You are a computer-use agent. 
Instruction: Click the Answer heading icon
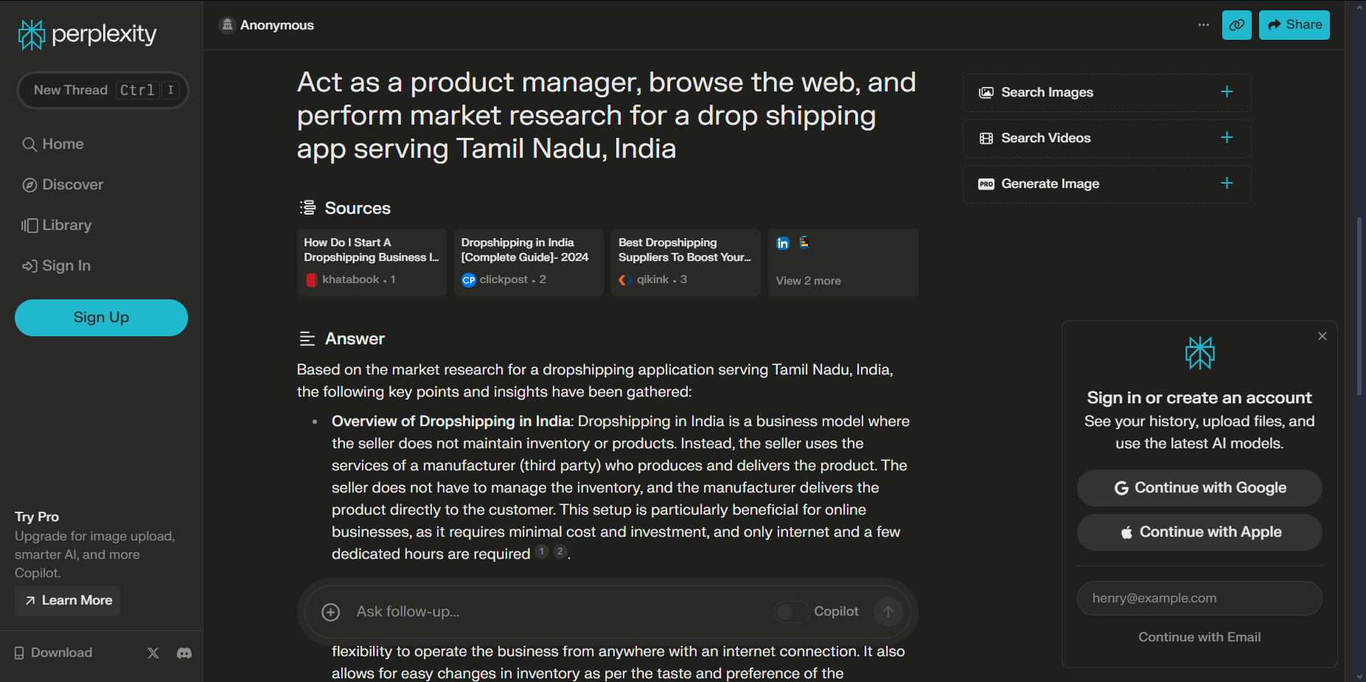307,338
